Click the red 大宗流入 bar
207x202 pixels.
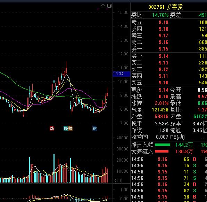click(162, 151)
